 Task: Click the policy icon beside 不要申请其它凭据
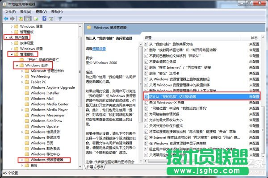coord(147,62)
